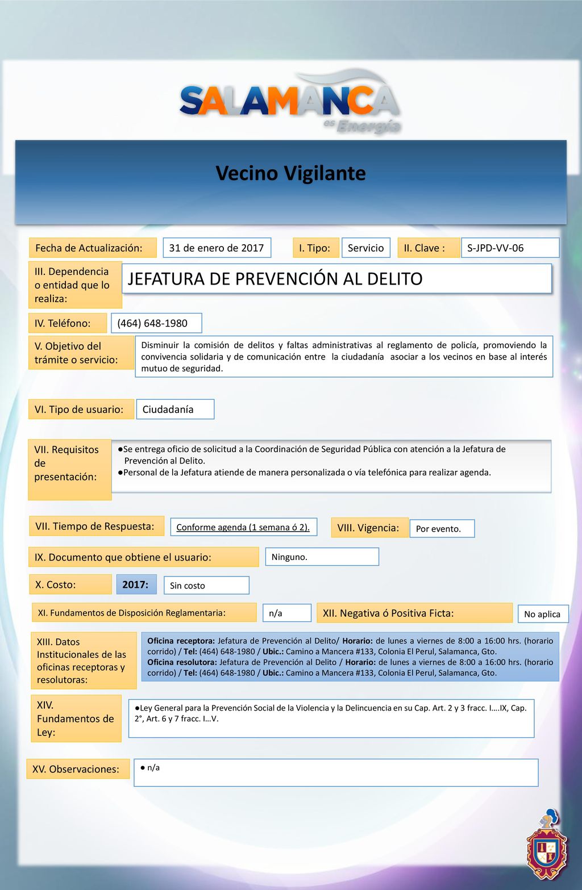Select the Oficina resolutora line
Image resolution: width=582 pixels, height=890 pixels.
350,667
